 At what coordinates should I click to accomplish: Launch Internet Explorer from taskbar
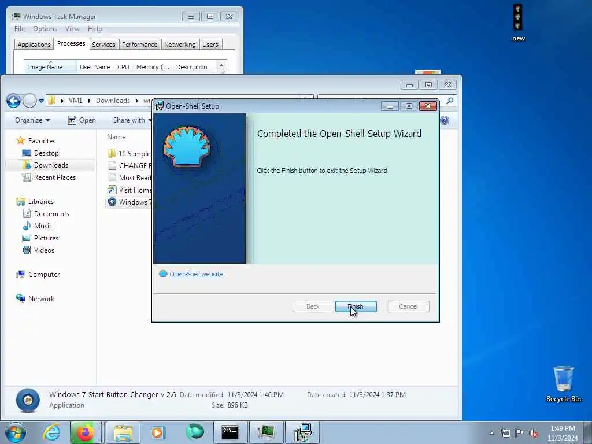click(x=51, y=432)
